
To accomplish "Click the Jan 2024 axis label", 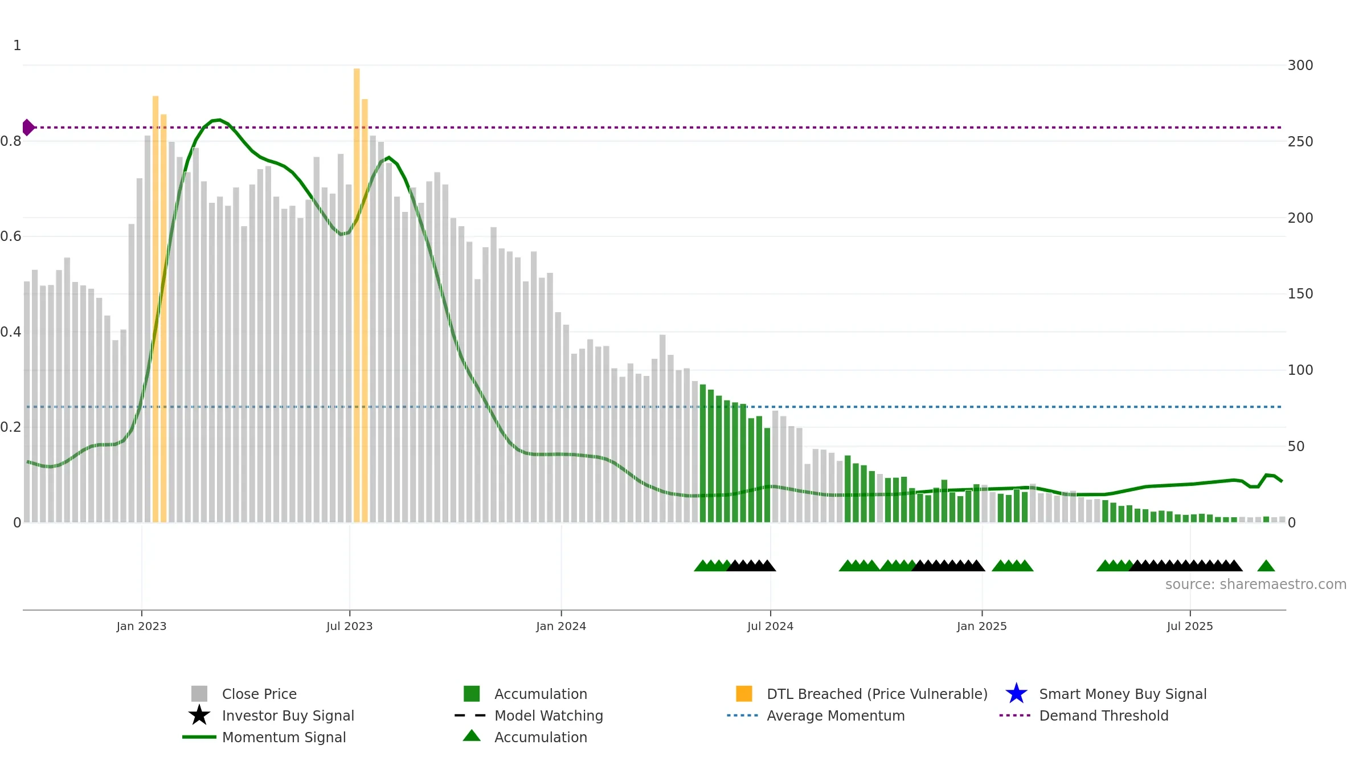I will coord(561,626).
